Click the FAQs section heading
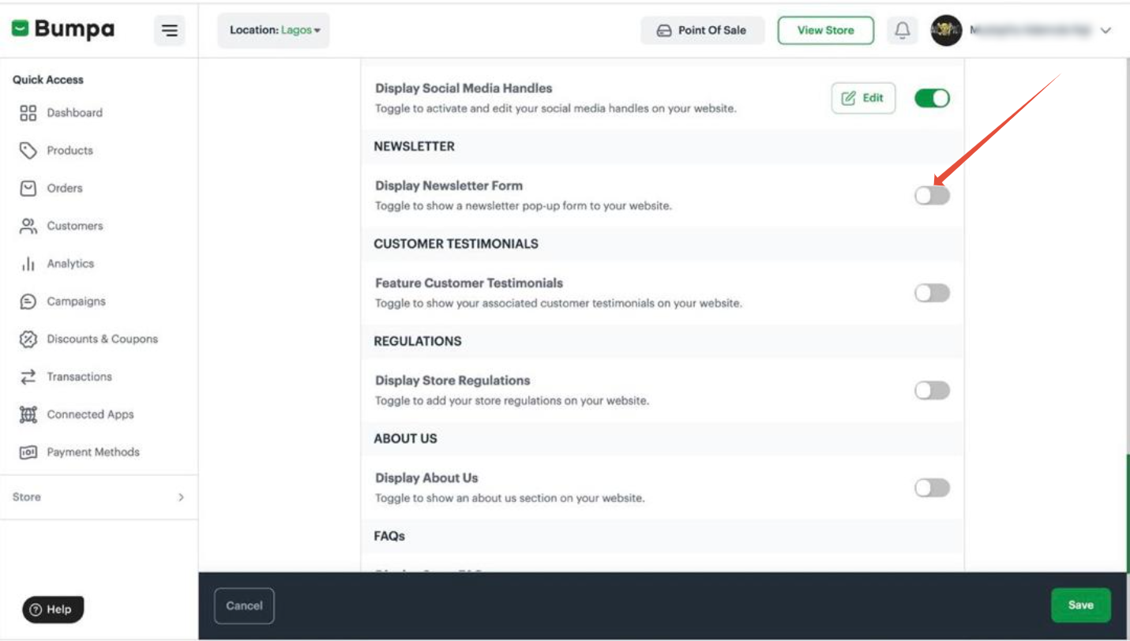 click(389, 536)
